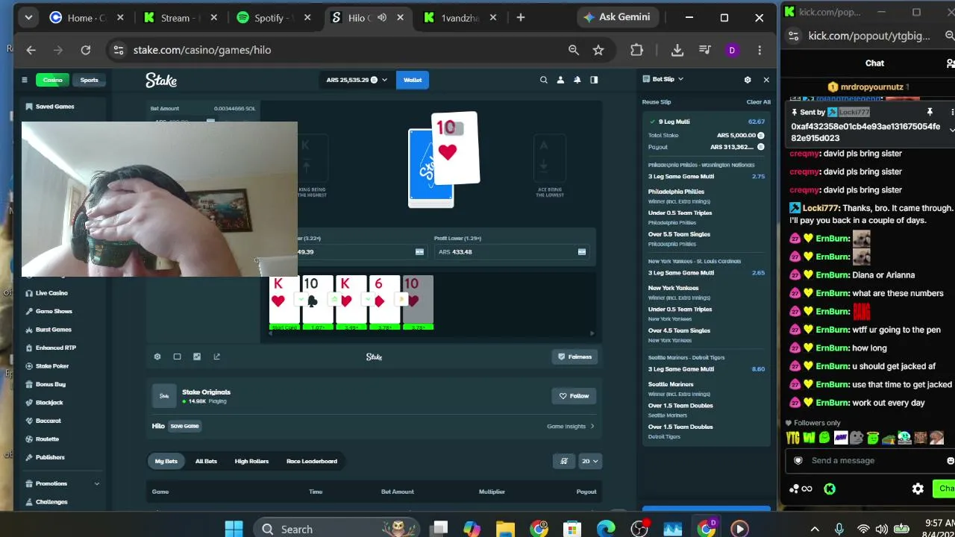
Task: Open the Wallet
Action: 413,80
